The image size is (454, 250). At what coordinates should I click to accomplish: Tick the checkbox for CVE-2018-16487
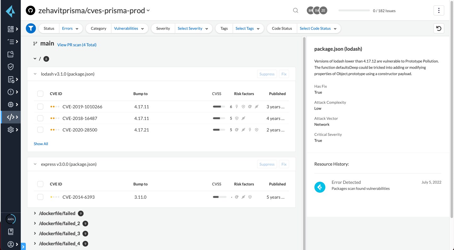point(40,118)
